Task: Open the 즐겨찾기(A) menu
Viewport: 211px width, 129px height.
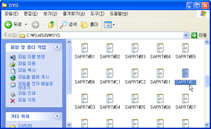Action: [x=74, y=13]
